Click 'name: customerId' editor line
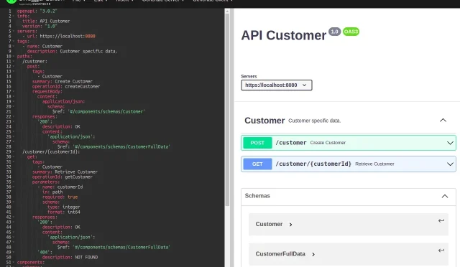The width and height of the screenshot is (460, 267). pyautogui.click(x=60, y=187)
